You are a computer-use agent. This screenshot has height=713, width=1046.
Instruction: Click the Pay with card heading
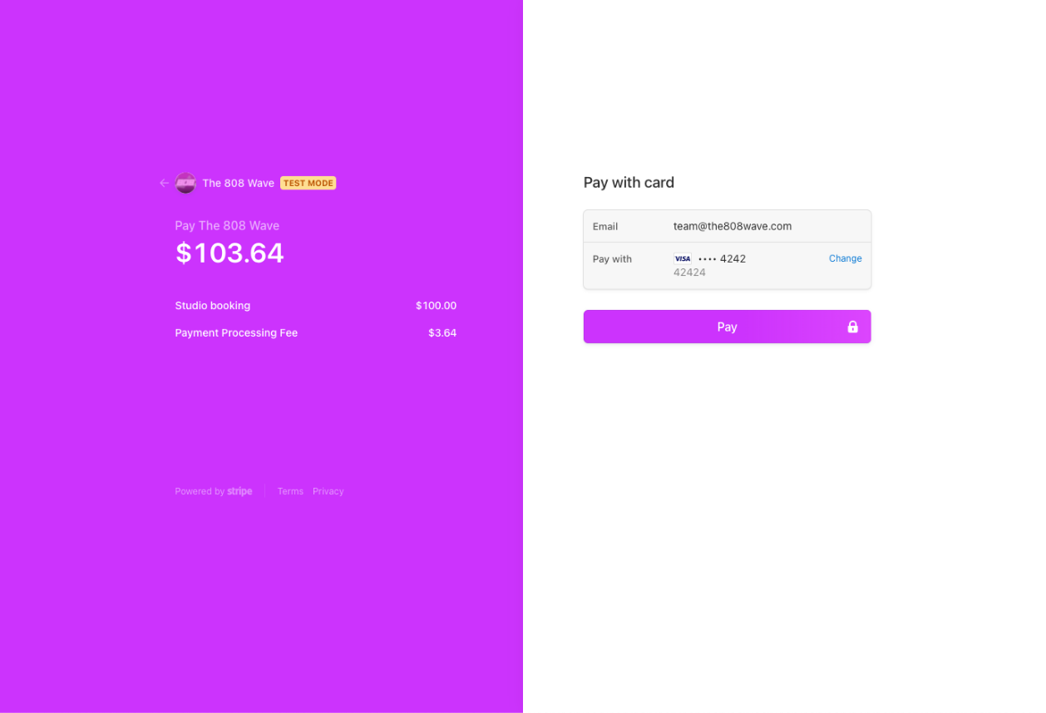629,183
